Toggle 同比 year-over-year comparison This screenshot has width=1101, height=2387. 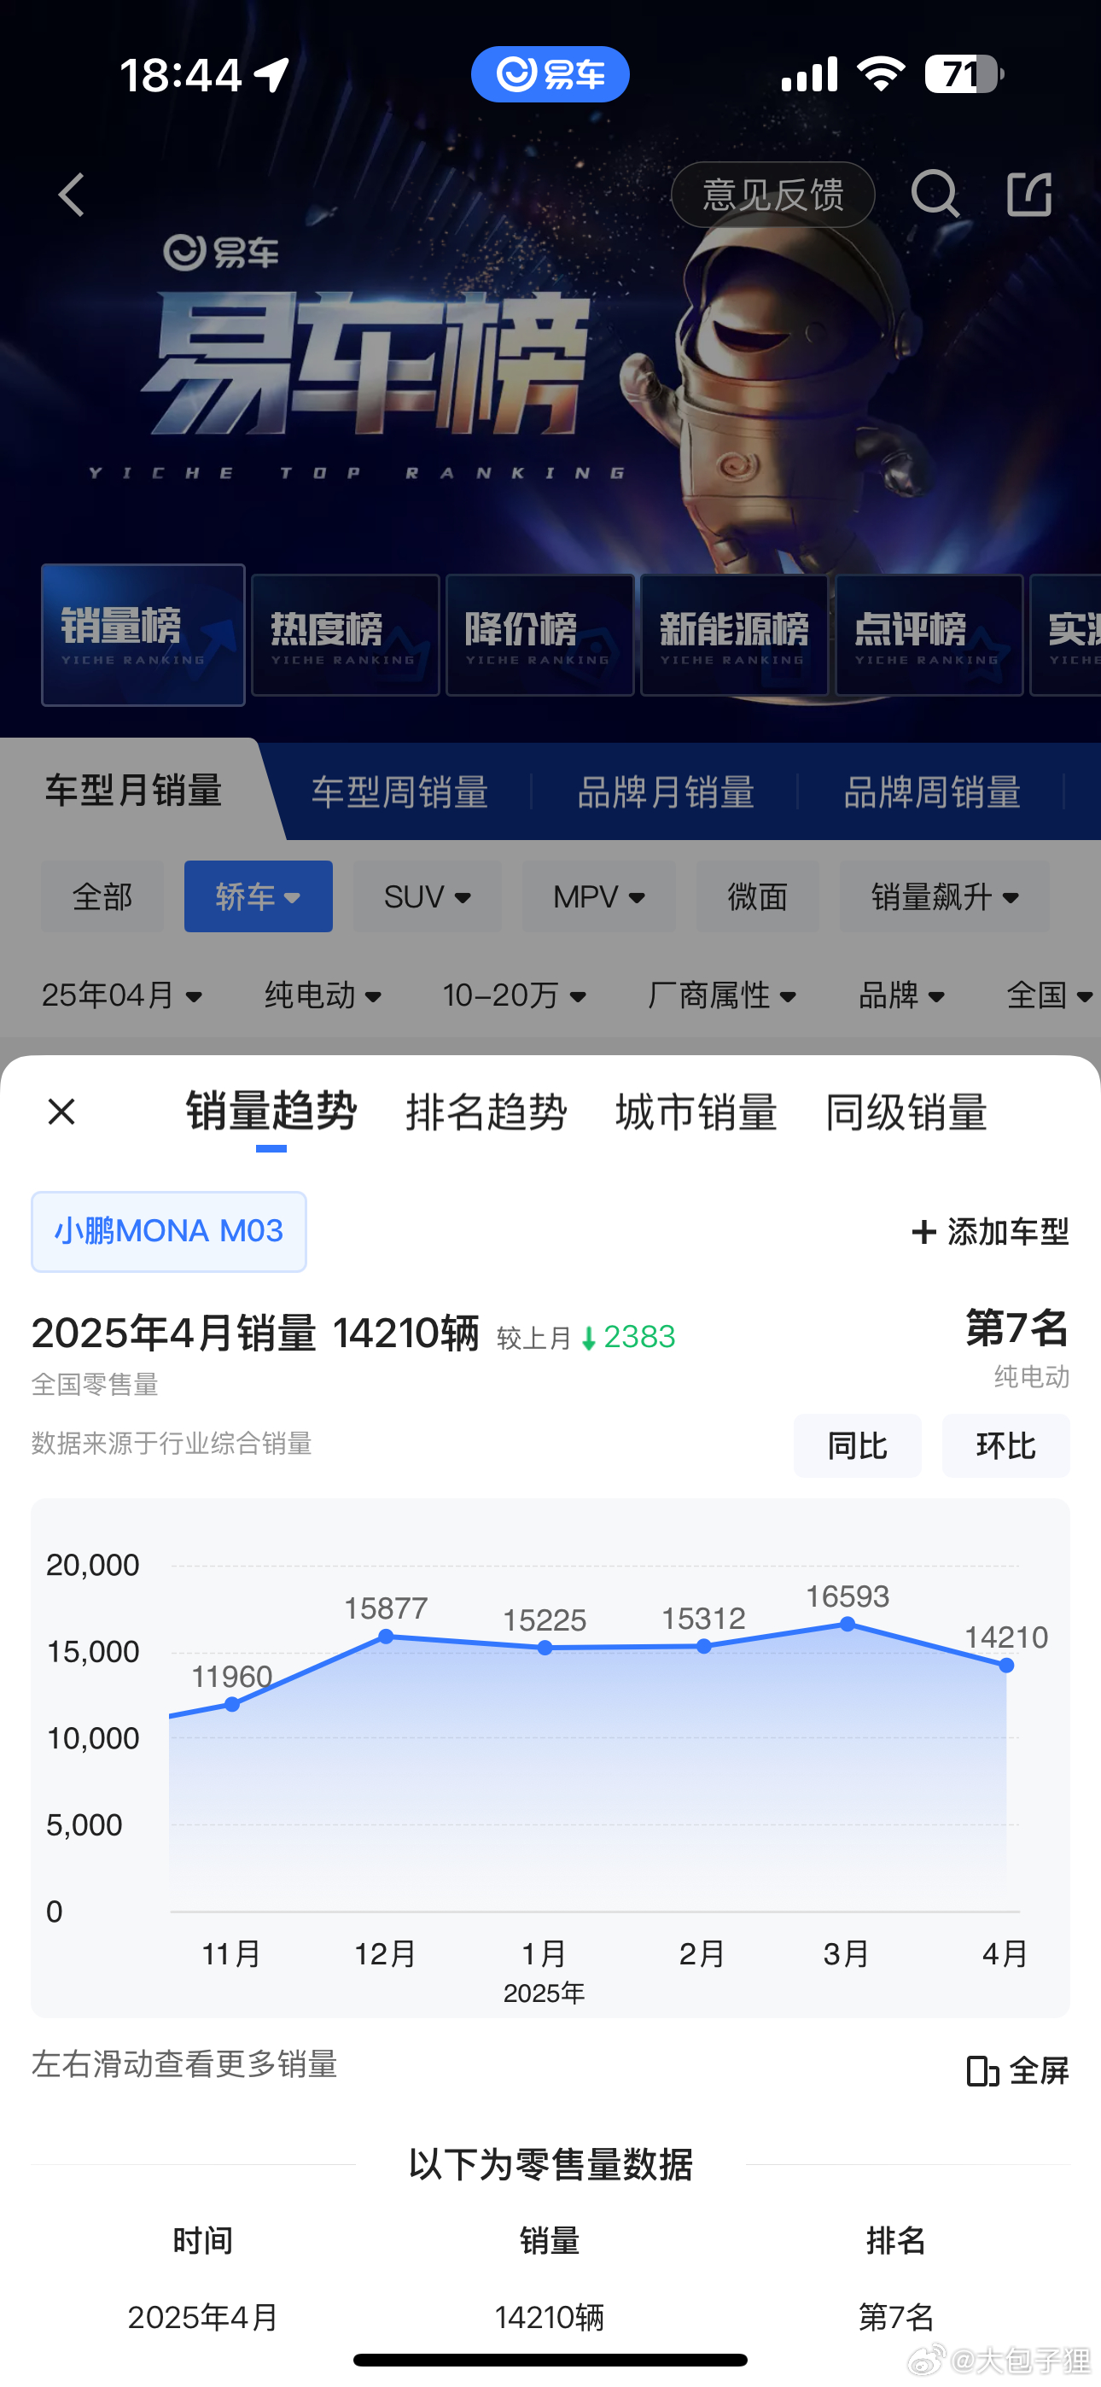(x=857, y=1445)
